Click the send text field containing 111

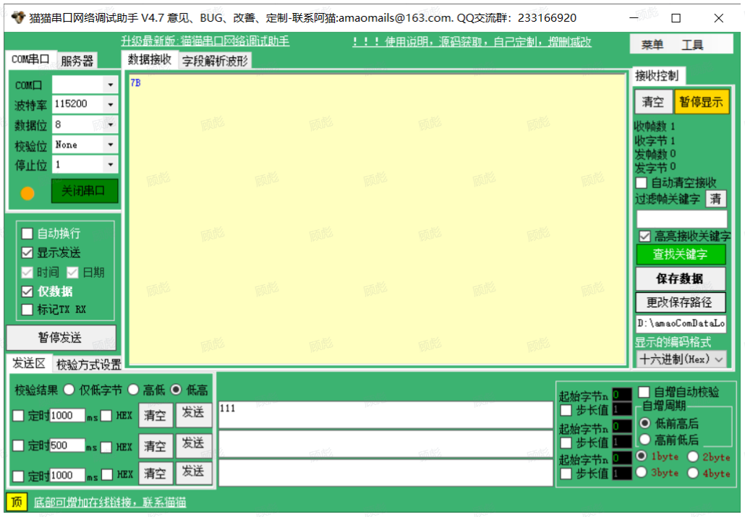[x=385, y=414]
